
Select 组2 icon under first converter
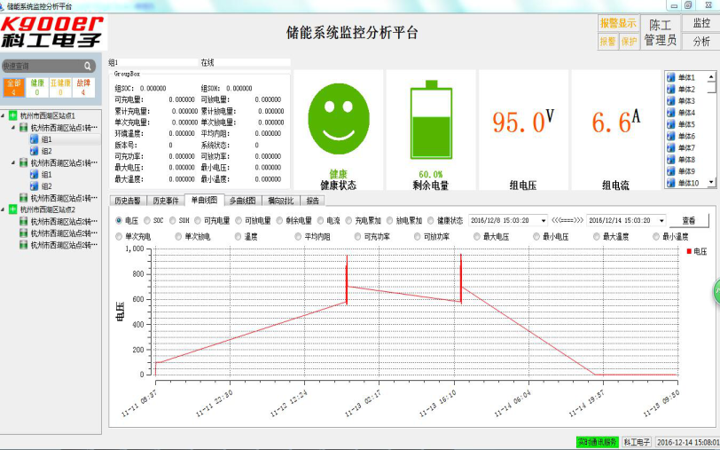pyautogui.click(x=35, y=151)
